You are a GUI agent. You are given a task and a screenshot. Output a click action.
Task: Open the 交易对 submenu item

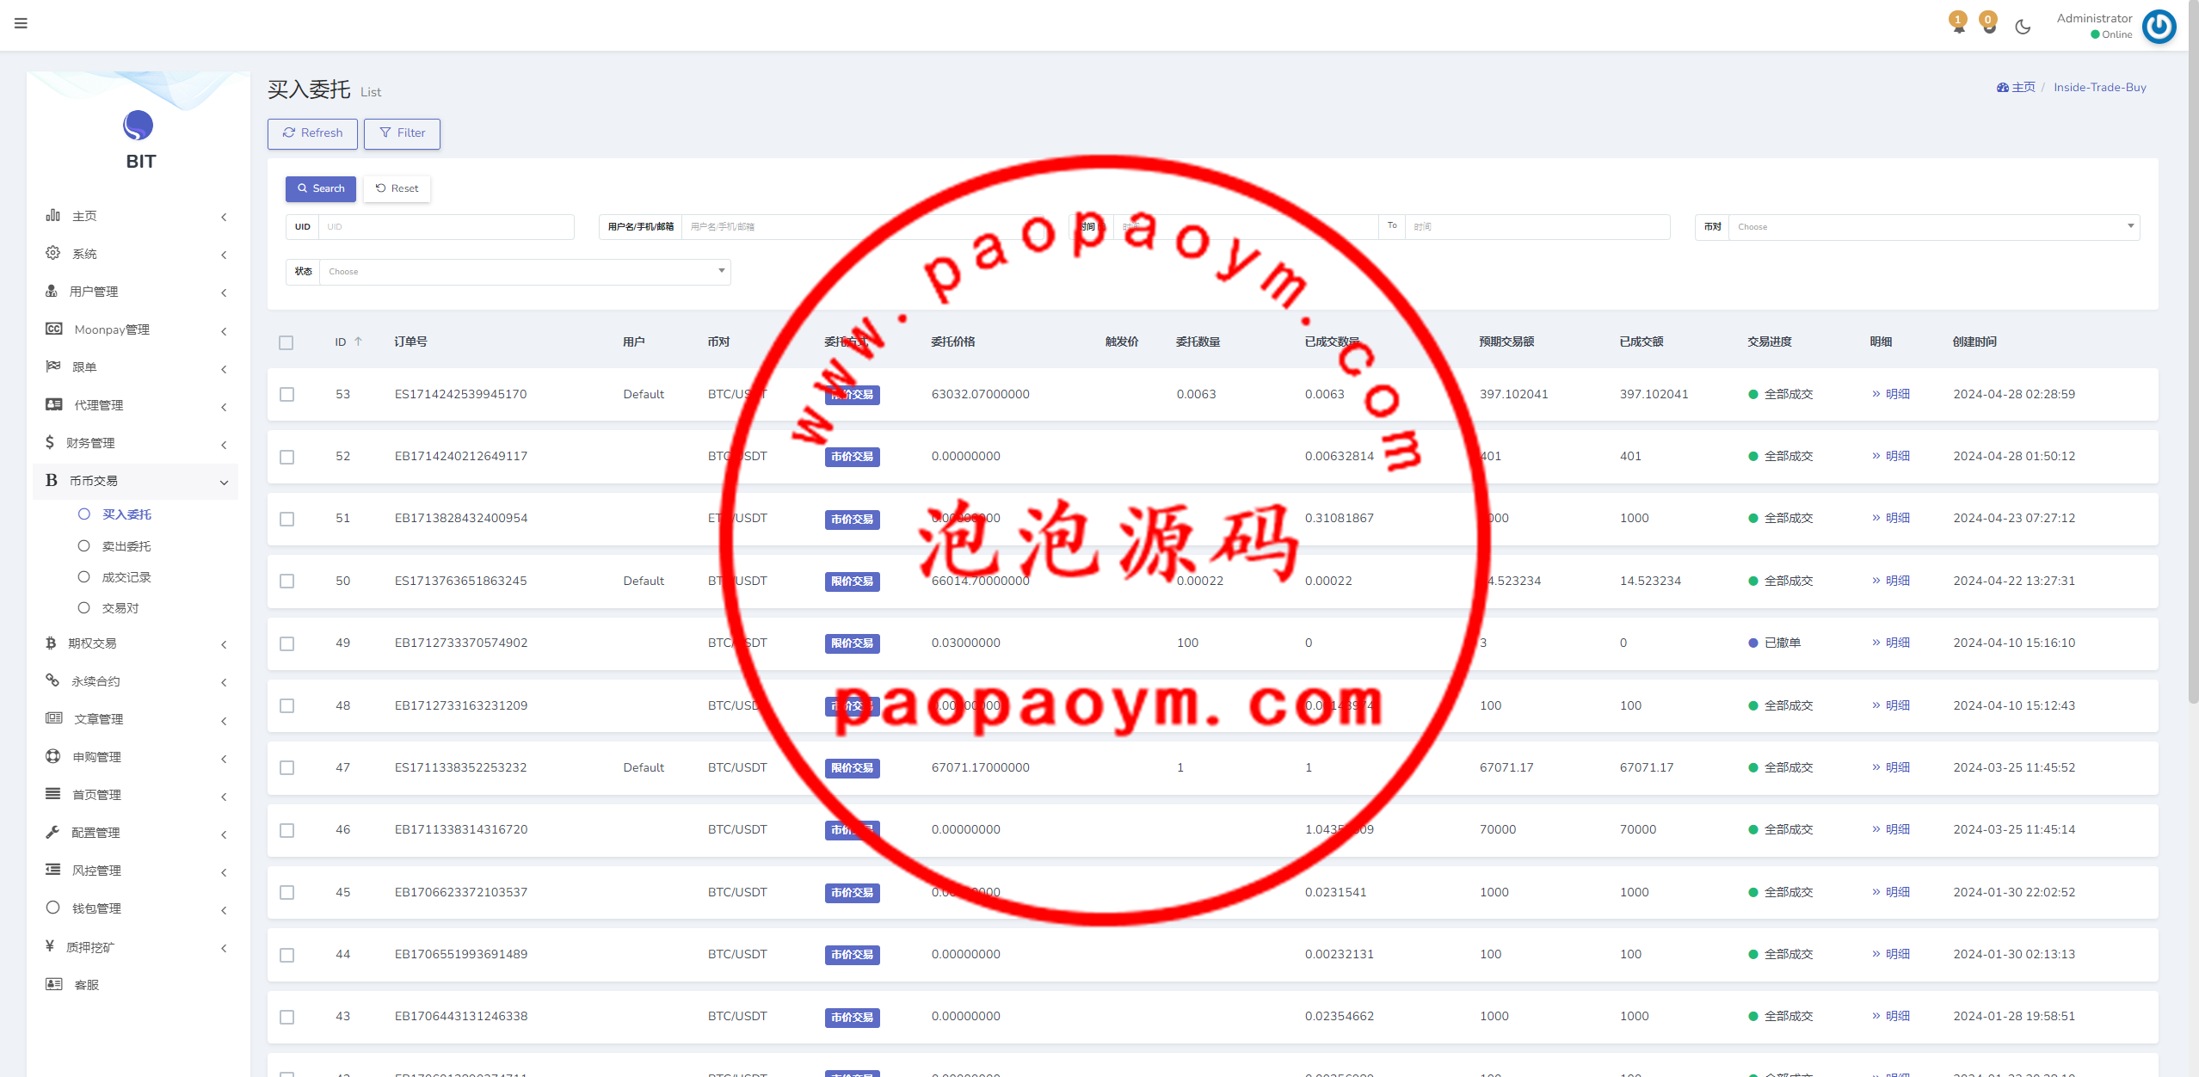click(x=120, y=608)
